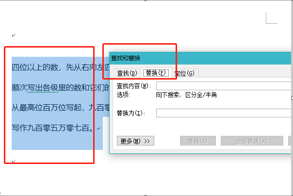
Task: Switch to the 查找(D) tab
Action: pos(127,73)
